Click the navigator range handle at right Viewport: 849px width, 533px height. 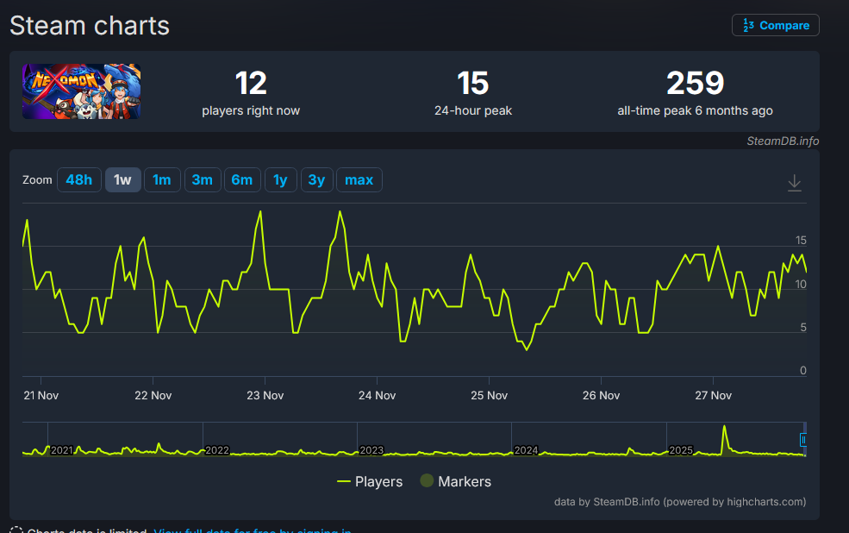pyautogui.click(x=803, y=440)
